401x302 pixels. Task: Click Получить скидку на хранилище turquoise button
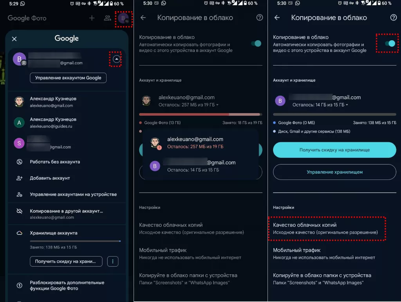pyautogui.click(x=334, y=150)
